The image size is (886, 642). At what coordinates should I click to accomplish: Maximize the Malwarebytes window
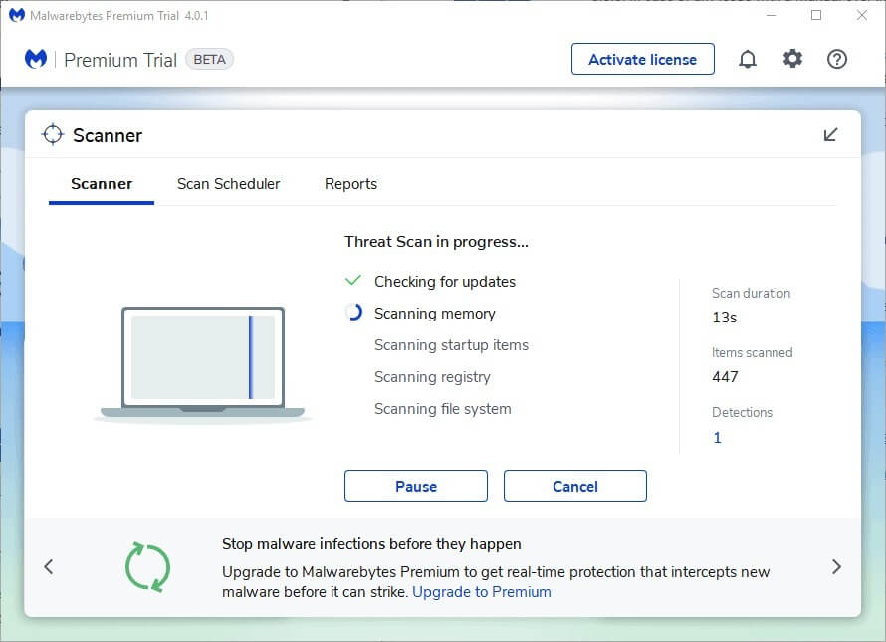[x=816, y=15]
